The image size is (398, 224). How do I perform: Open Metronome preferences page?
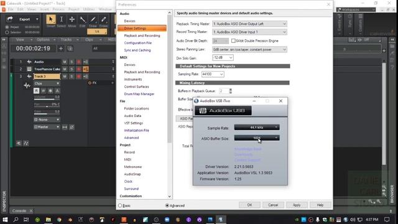132,167
